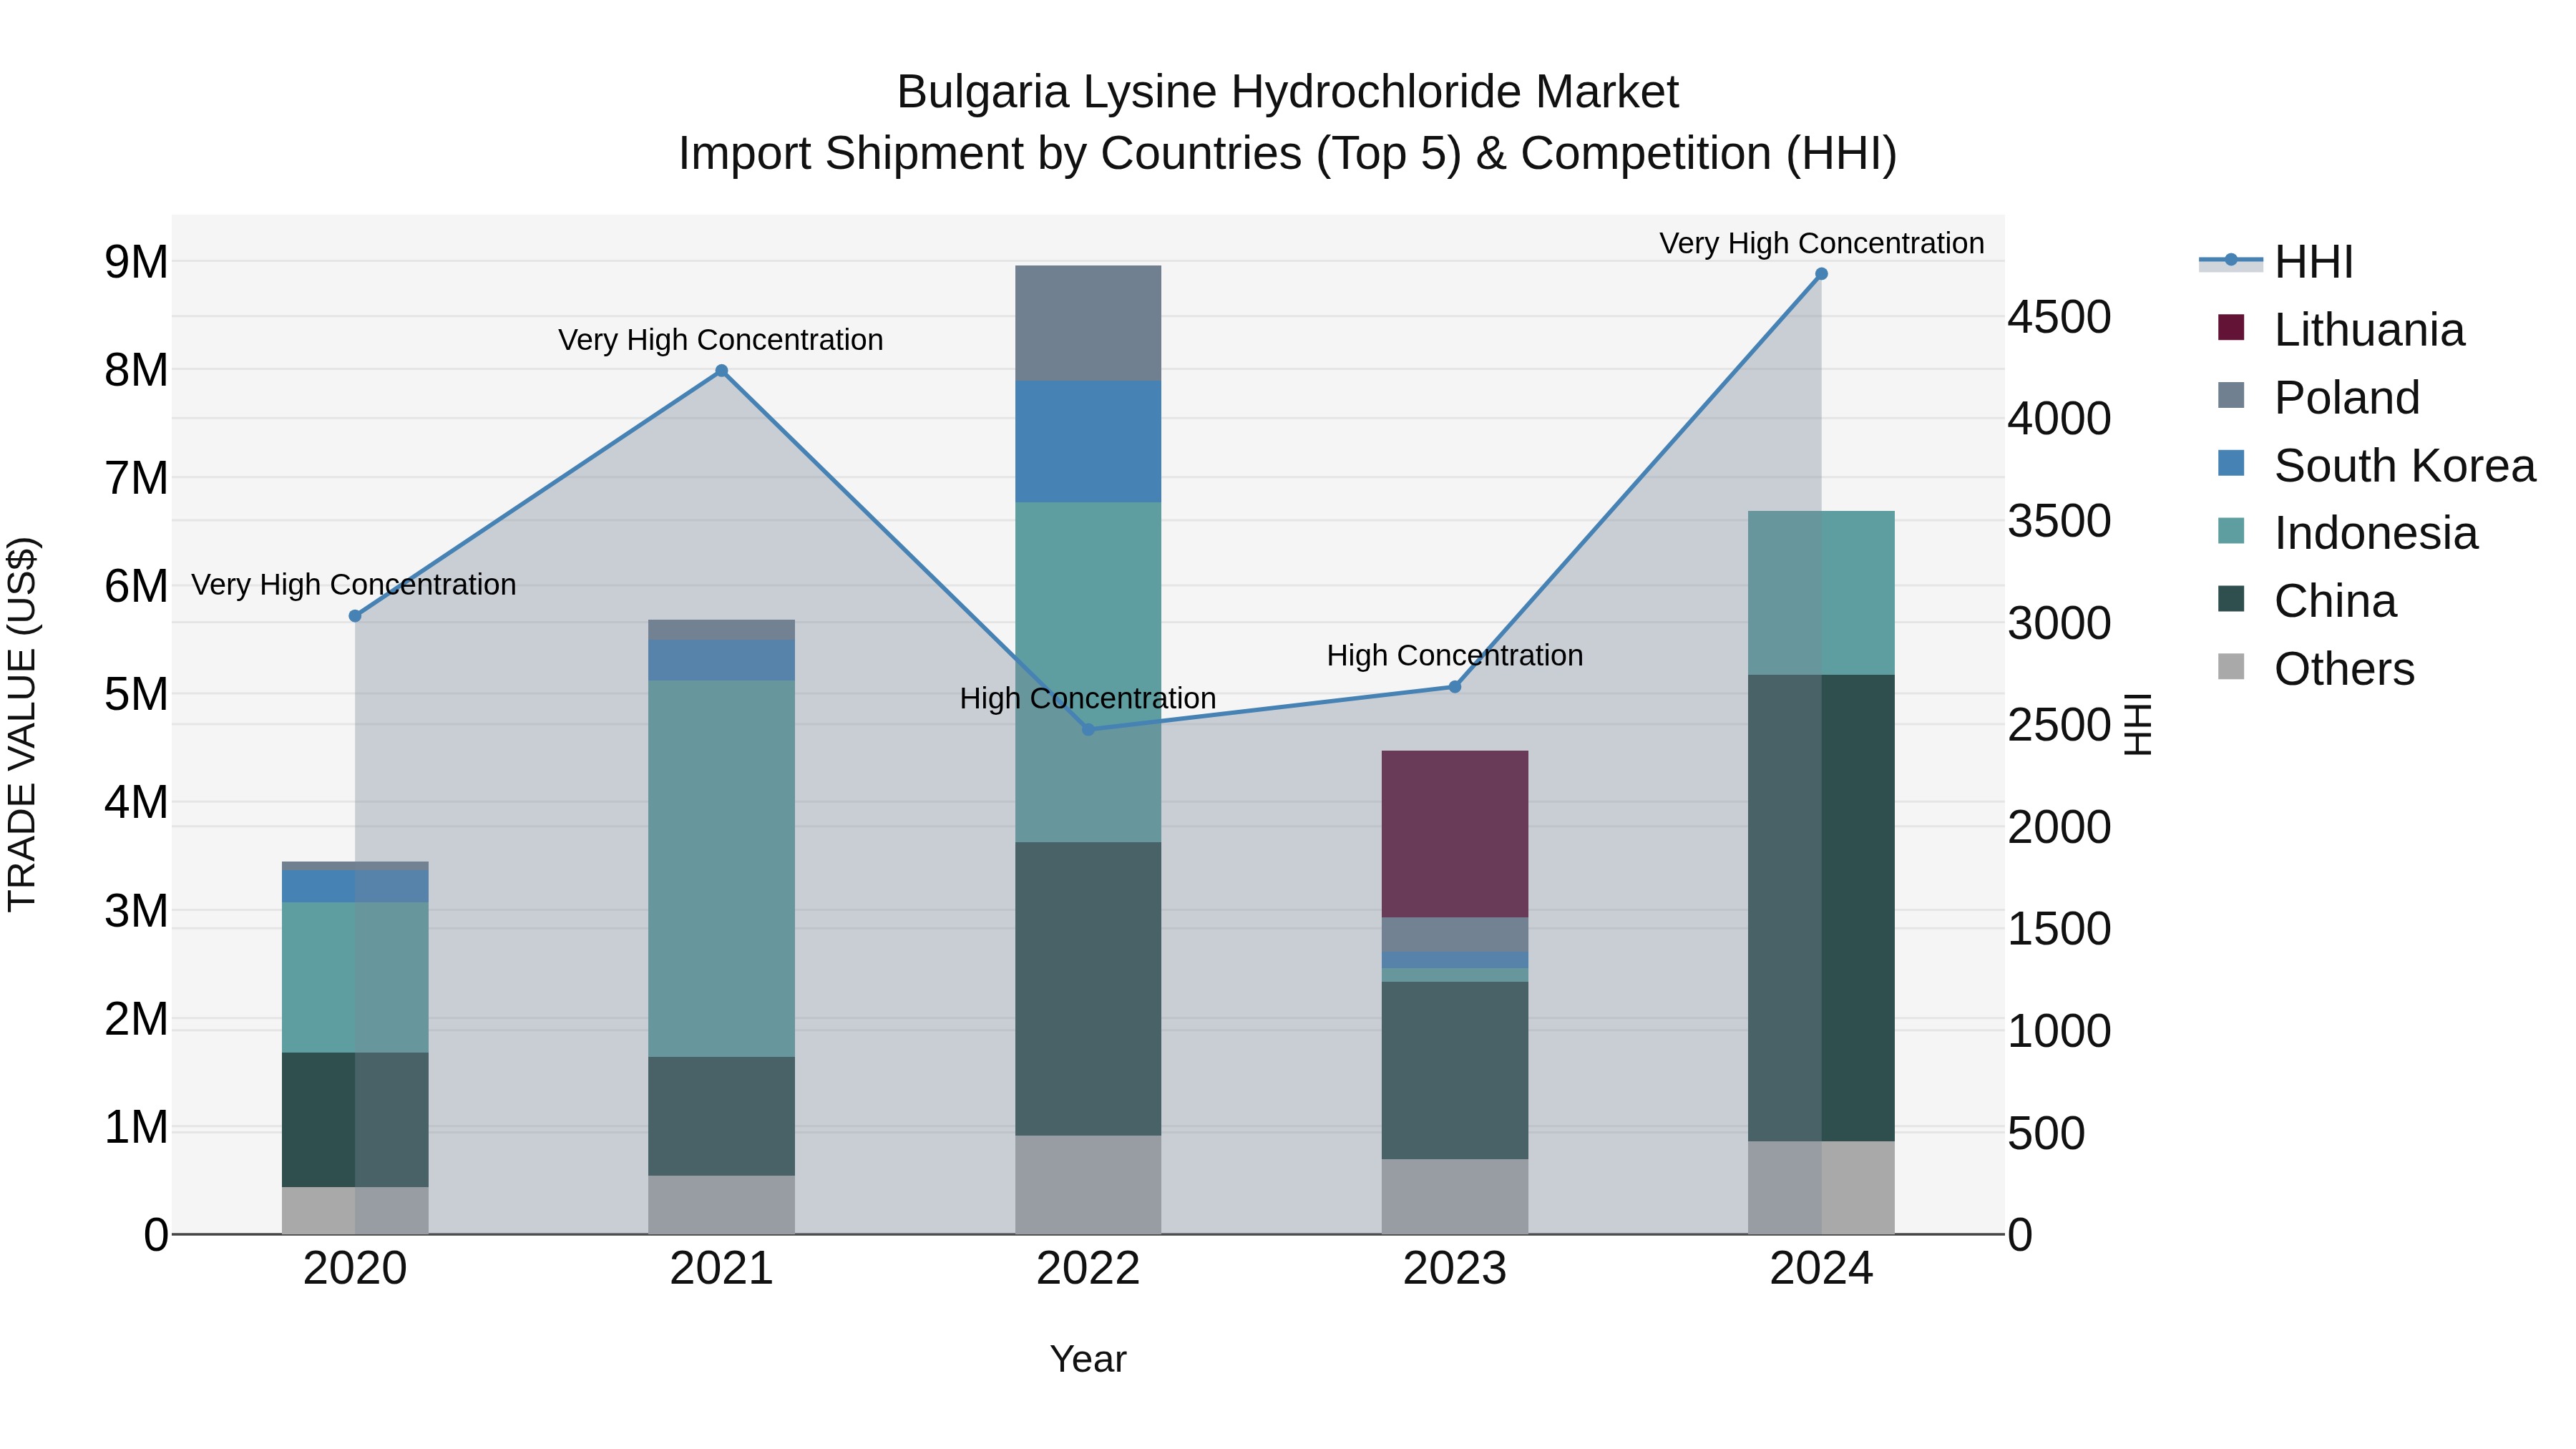The image size is (2576, 1449).
Task: Click the '9M' left axis tick label
Action: (x=136, y=262)
